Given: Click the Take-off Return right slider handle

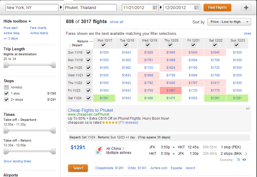Looking at the screenshot, I should click(x=53, y=151).
